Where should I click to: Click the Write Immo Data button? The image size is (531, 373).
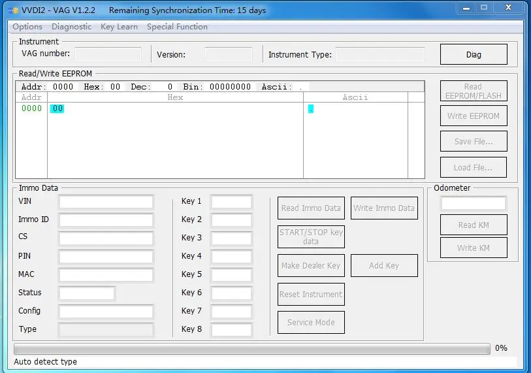(384, 208)
